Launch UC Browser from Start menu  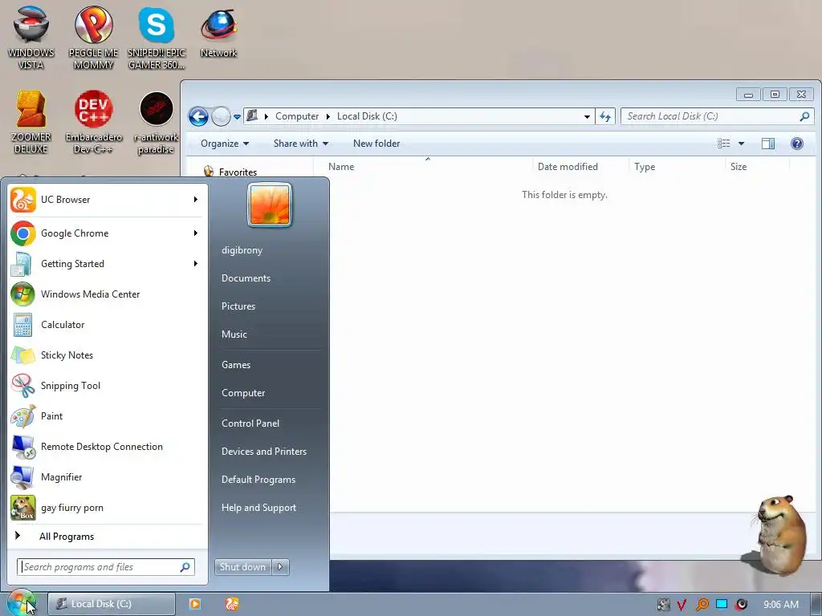pyautogui.click(x=107, y=200)
